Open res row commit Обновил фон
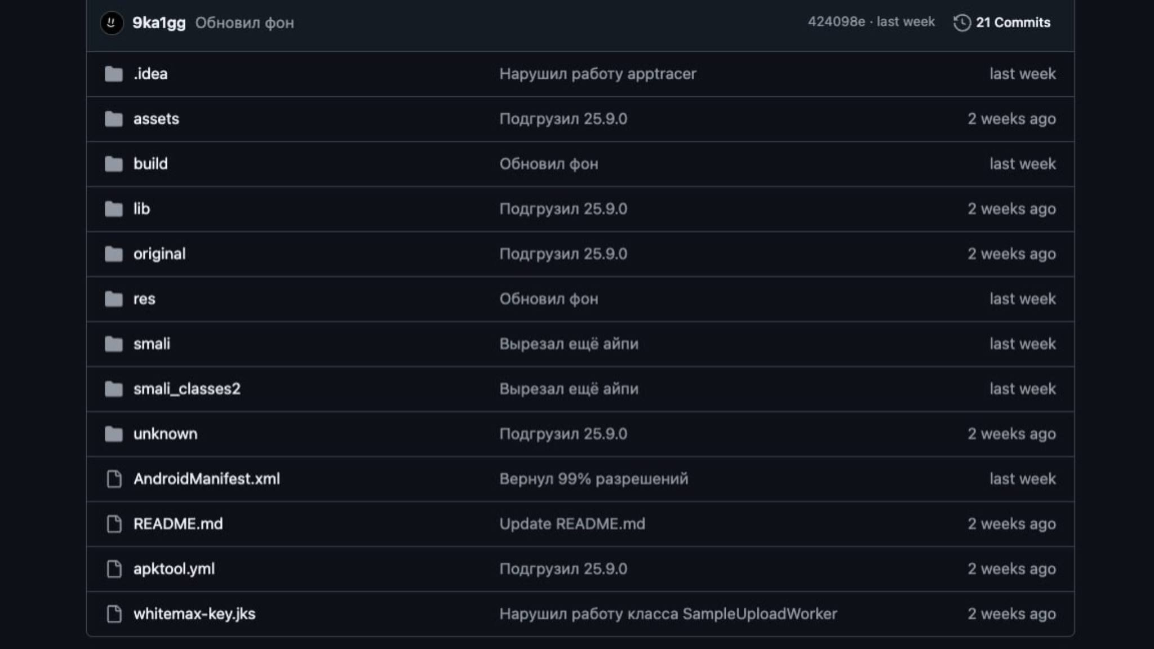Image resolution: width=1154 pixels, height=649 pixels. pyautogui.click(x=549, y=299)
